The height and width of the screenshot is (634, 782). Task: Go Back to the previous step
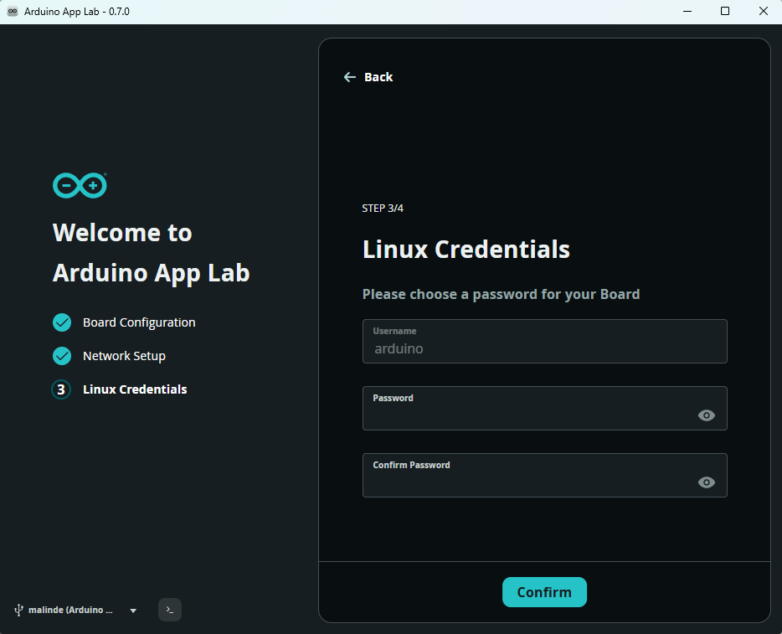coord(368,77)
